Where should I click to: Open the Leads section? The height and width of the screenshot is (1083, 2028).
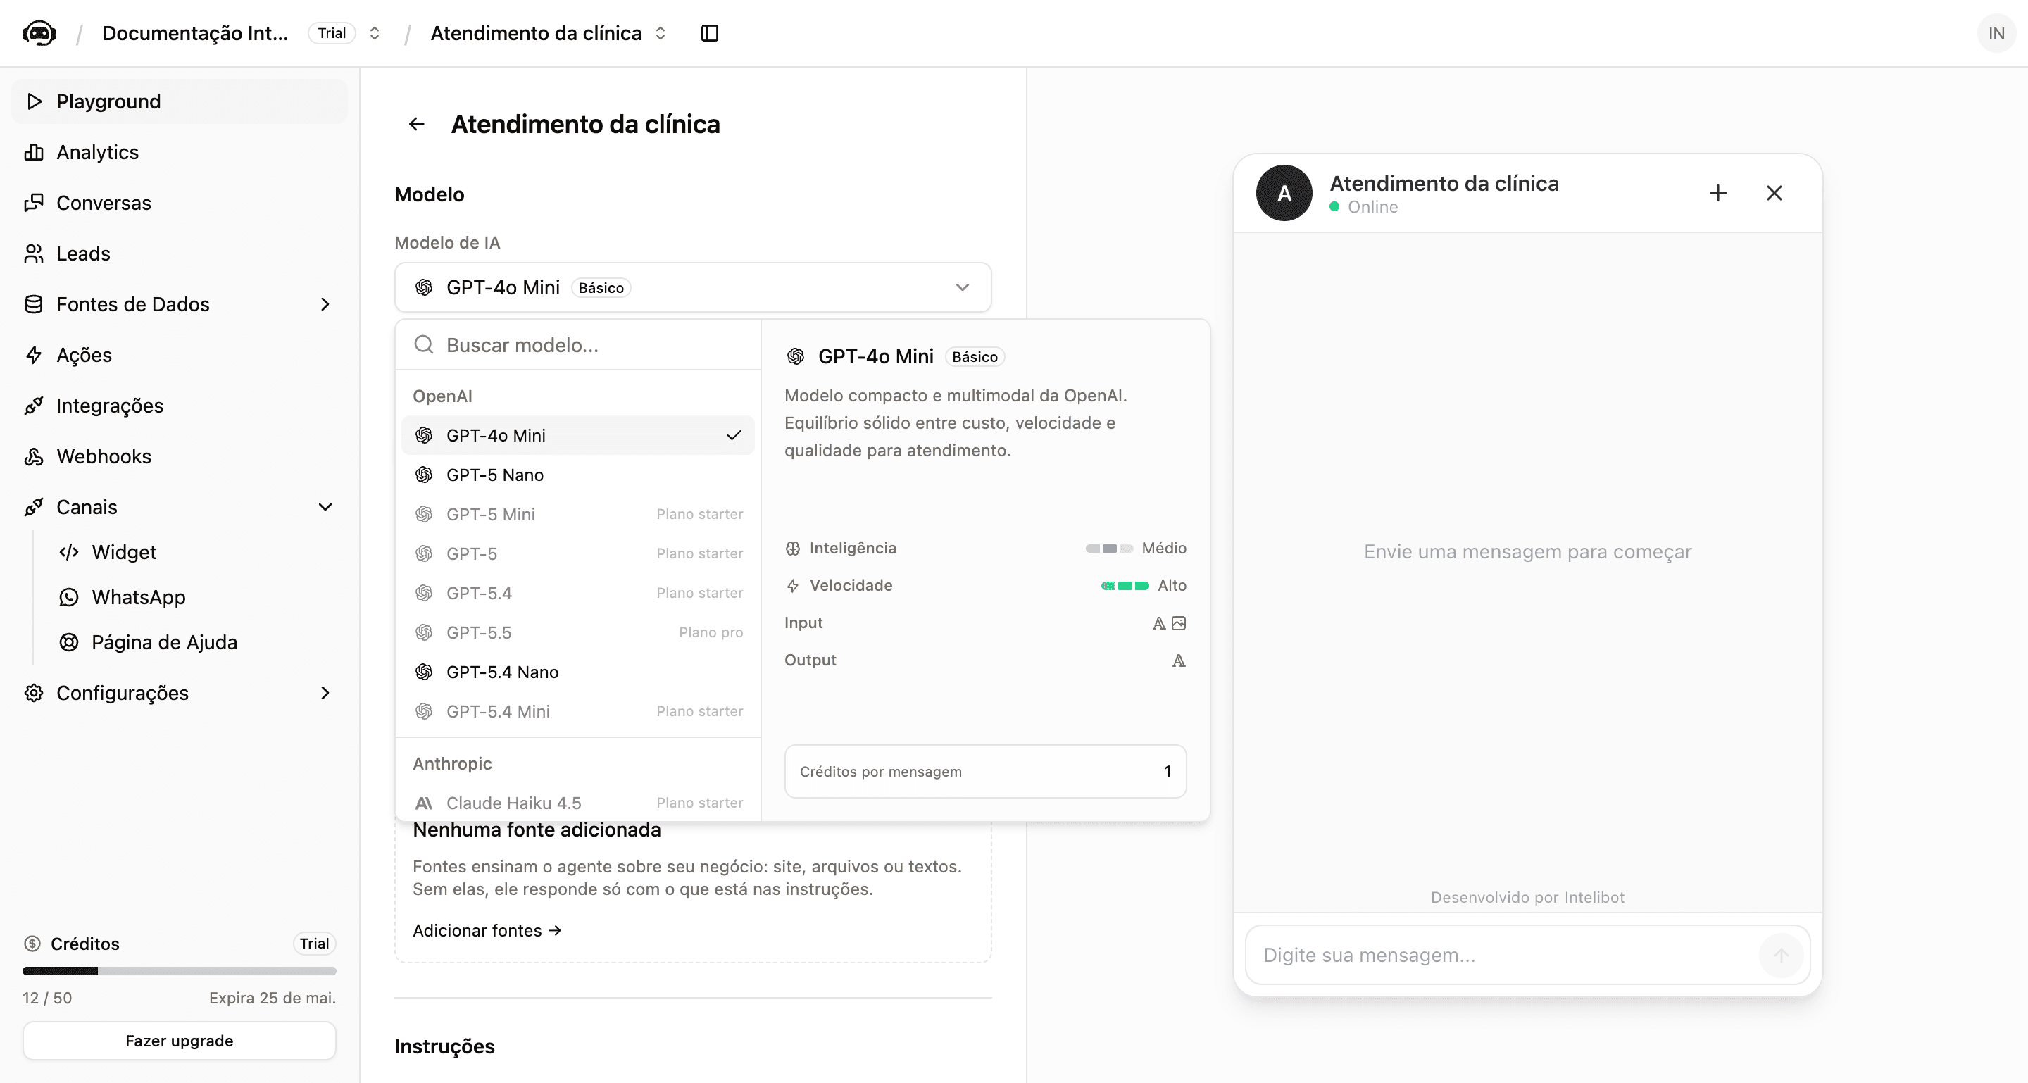[180, 253]
